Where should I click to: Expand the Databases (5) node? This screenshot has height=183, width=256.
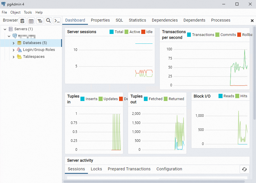click(x=14, y=43)
